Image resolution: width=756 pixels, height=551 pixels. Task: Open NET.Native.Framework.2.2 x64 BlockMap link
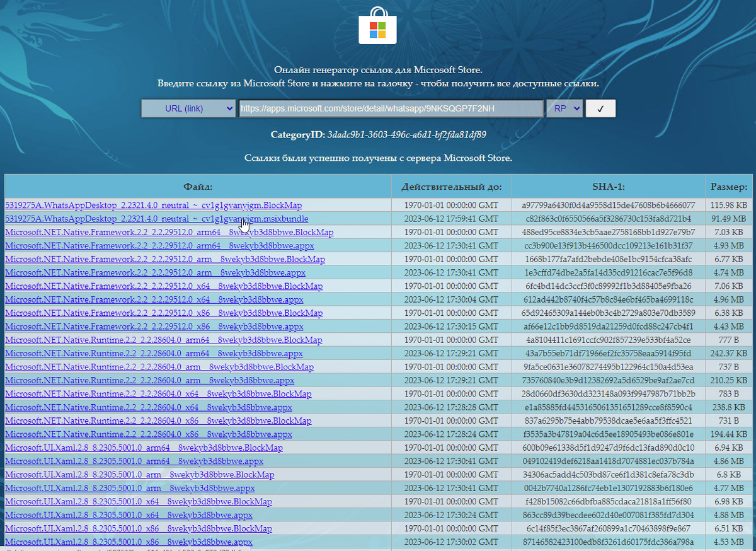(x=164, y=286)
